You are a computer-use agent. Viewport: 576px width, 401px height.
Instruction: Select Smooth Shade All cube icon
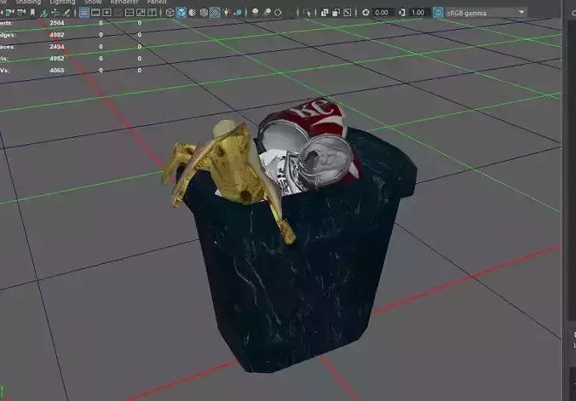[x=181, y=13]
